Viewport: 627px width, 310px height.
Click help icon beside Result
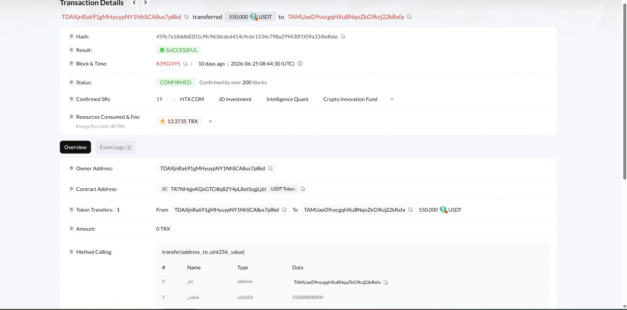click(71, 50)
